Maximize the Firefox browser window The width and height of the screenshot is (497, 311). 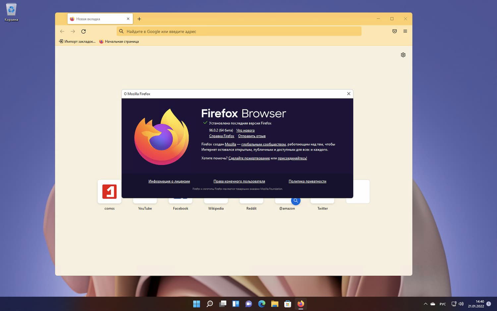pyautogui.click(x=392, y=19)
